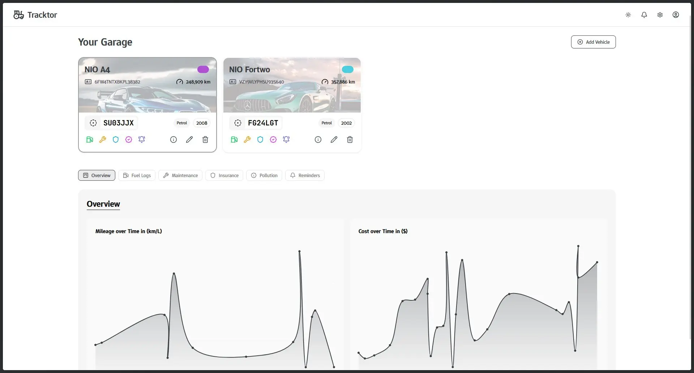Click the Tracktor tractor logo icon
This screenshot has height=373, width=694.
18,15
